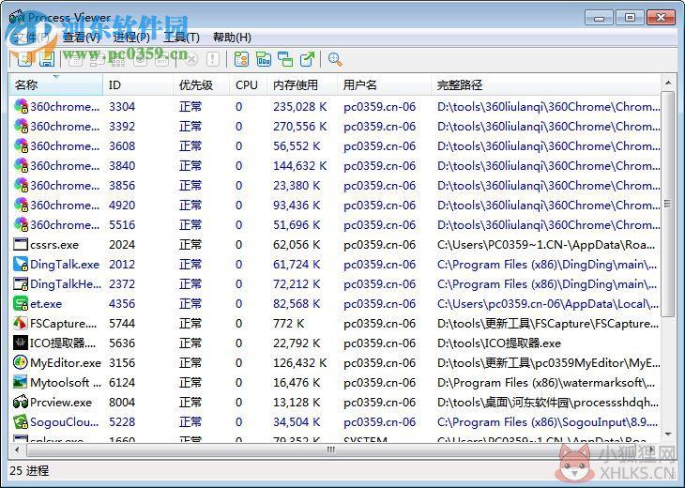Click the refresh process list toolbar icon
This screenshot has height=488, width=685.
[24, 58]
